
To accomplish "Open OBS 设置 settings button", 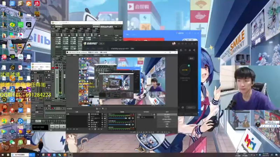I will tap(167, 124).
